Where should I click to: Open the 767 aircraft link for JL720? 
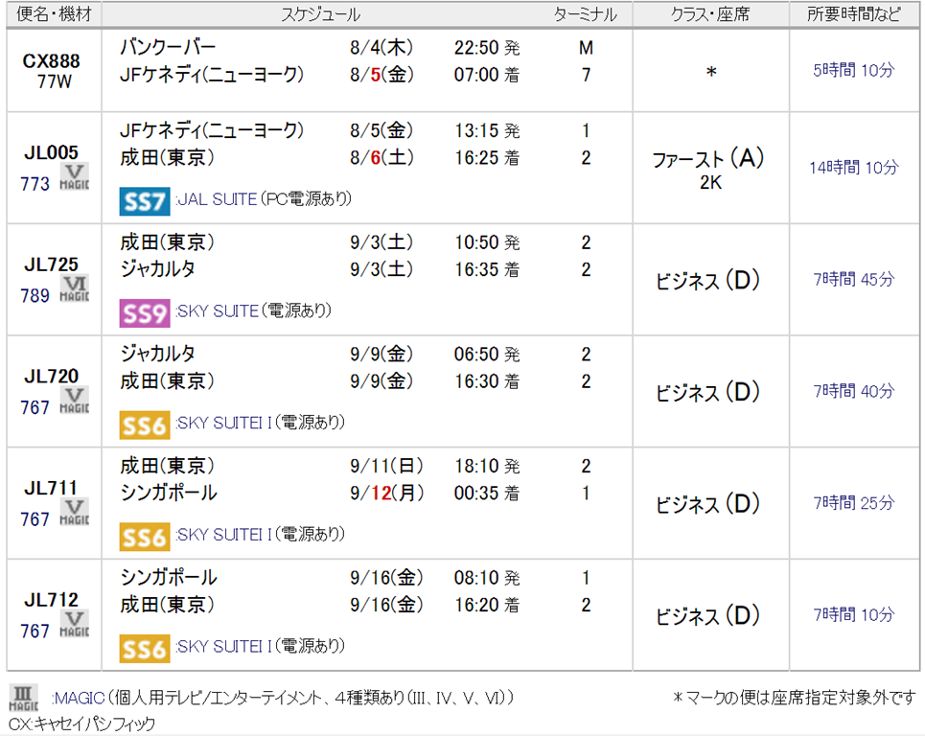35,407
